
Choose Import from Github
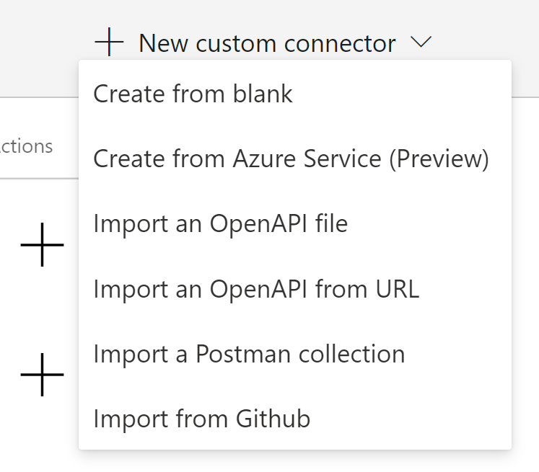(x=201, y=419)
